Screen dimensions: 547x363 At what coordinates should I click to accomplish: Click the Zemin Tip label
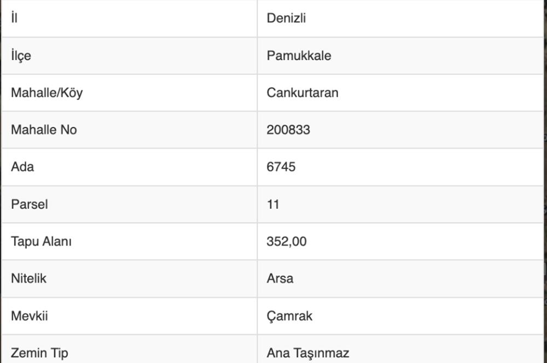[39, 353]
